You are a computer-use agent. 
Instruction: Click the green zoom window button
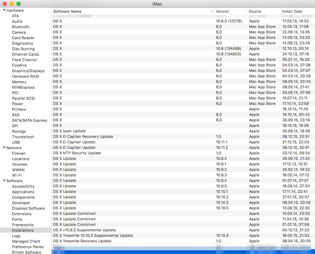19,4
